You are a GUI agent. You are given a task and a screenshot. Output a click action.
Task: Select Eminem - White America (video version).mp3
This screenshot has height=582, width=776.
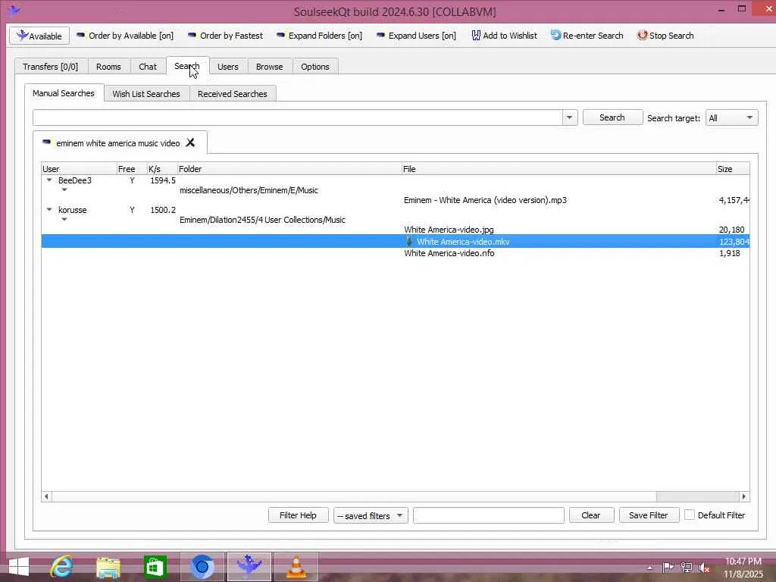pyautogui.click(x=485, y=200)
